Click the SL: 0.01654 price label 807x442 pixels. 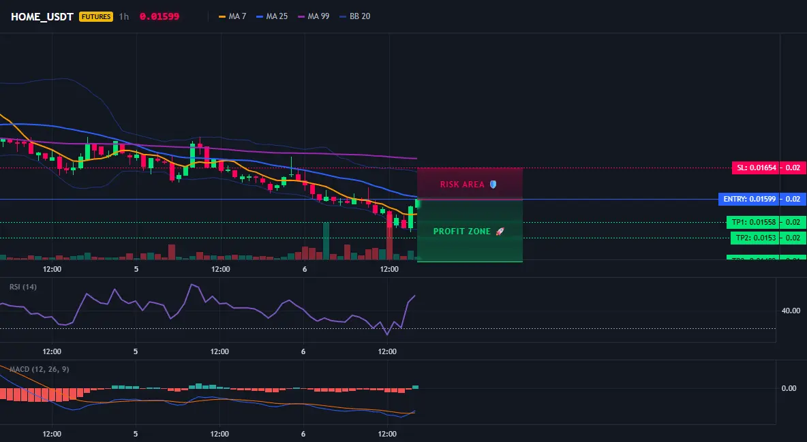point(756,168)
